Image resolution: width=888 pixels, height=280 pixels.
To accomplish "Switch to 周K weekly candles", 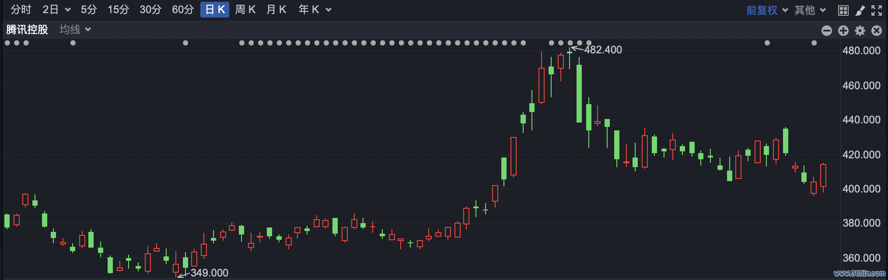I will 245,10.
